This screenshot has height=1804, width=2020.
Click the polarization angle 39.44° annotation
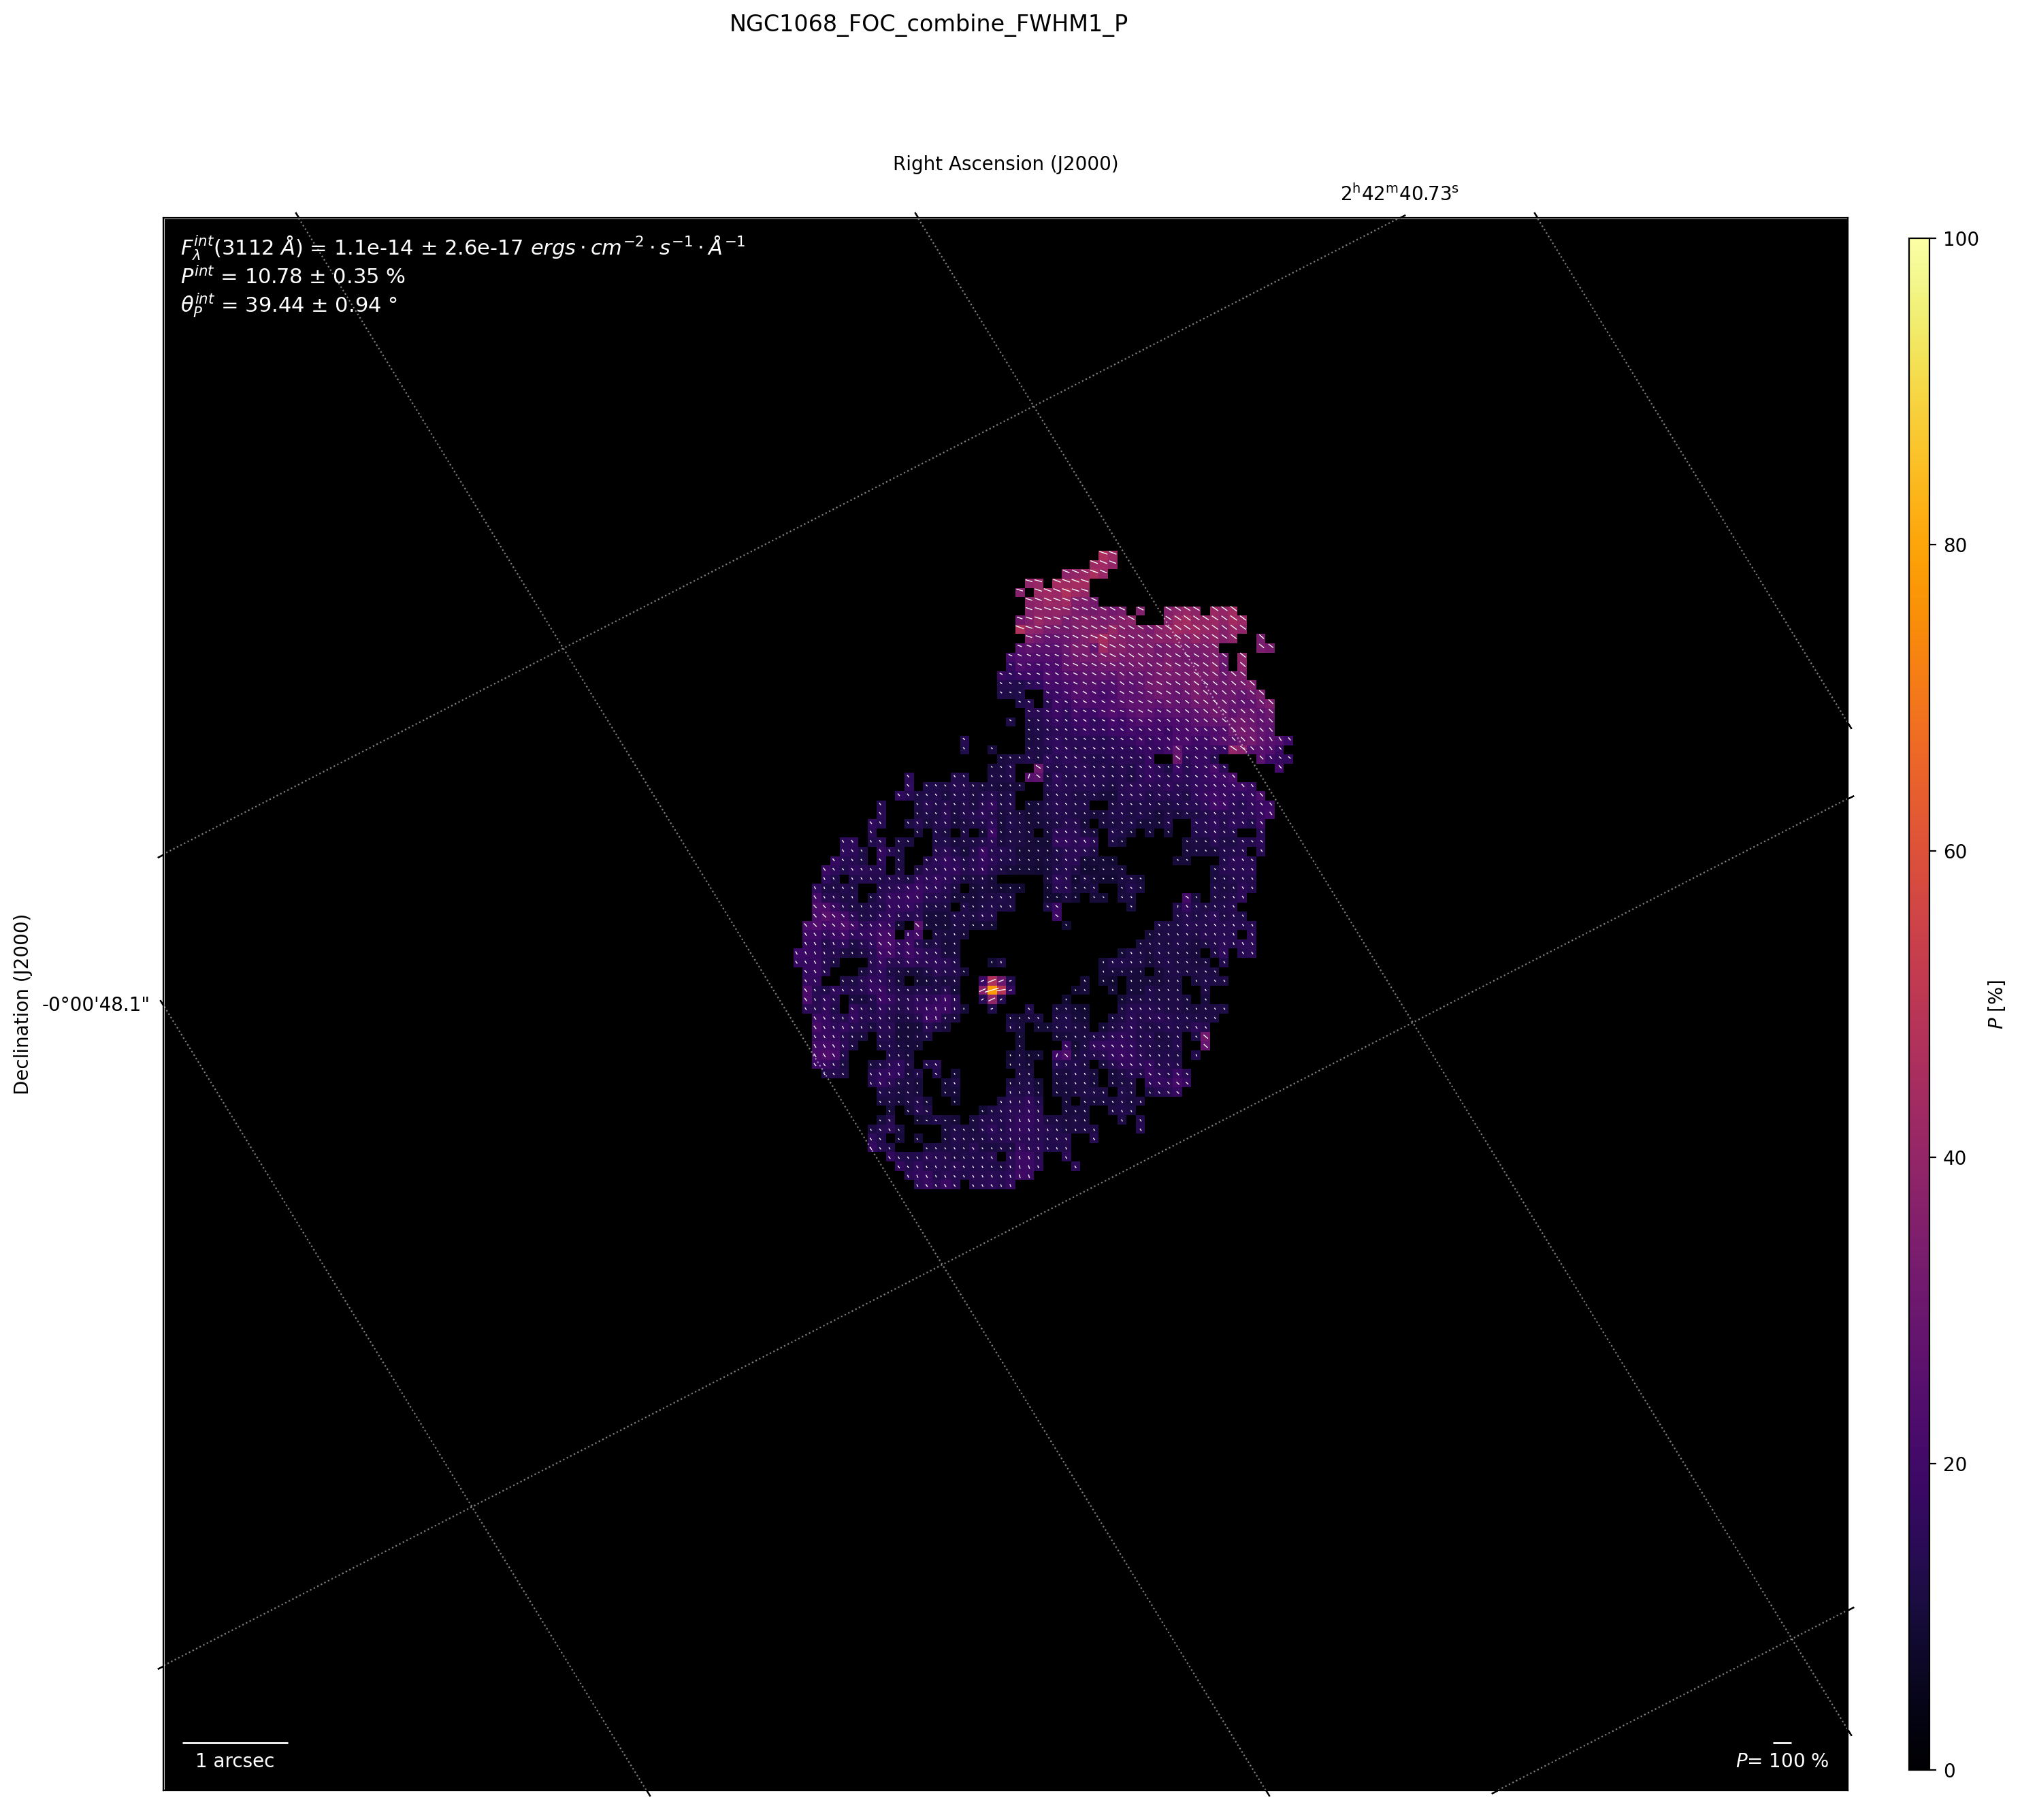pos(289,305)
